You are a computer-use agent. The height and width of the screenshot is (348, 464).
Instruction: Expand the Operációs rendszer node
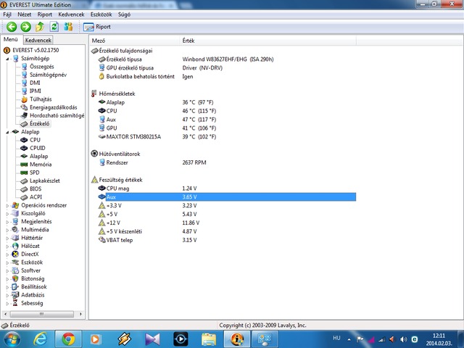click(7, 205)
